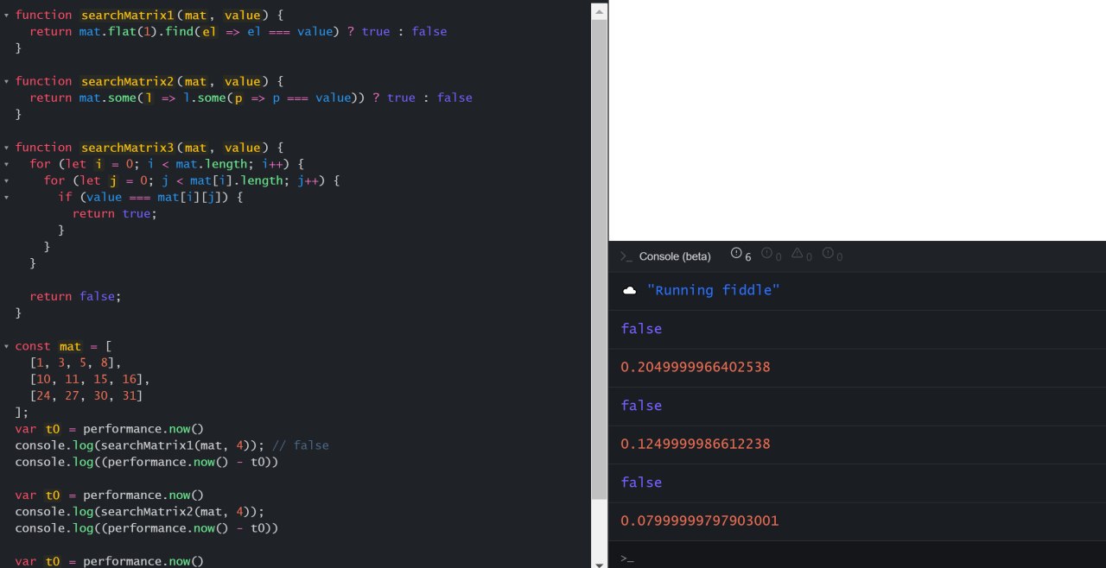Screen dimensions: 1106x568
Task: Click the '[24, 27, 30, 31]' array row
Action: [86, 395]
